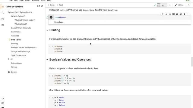Go to Boolean Values and Operators entry
The height and width of the screenshot is (108, 193).
[24, 47]
